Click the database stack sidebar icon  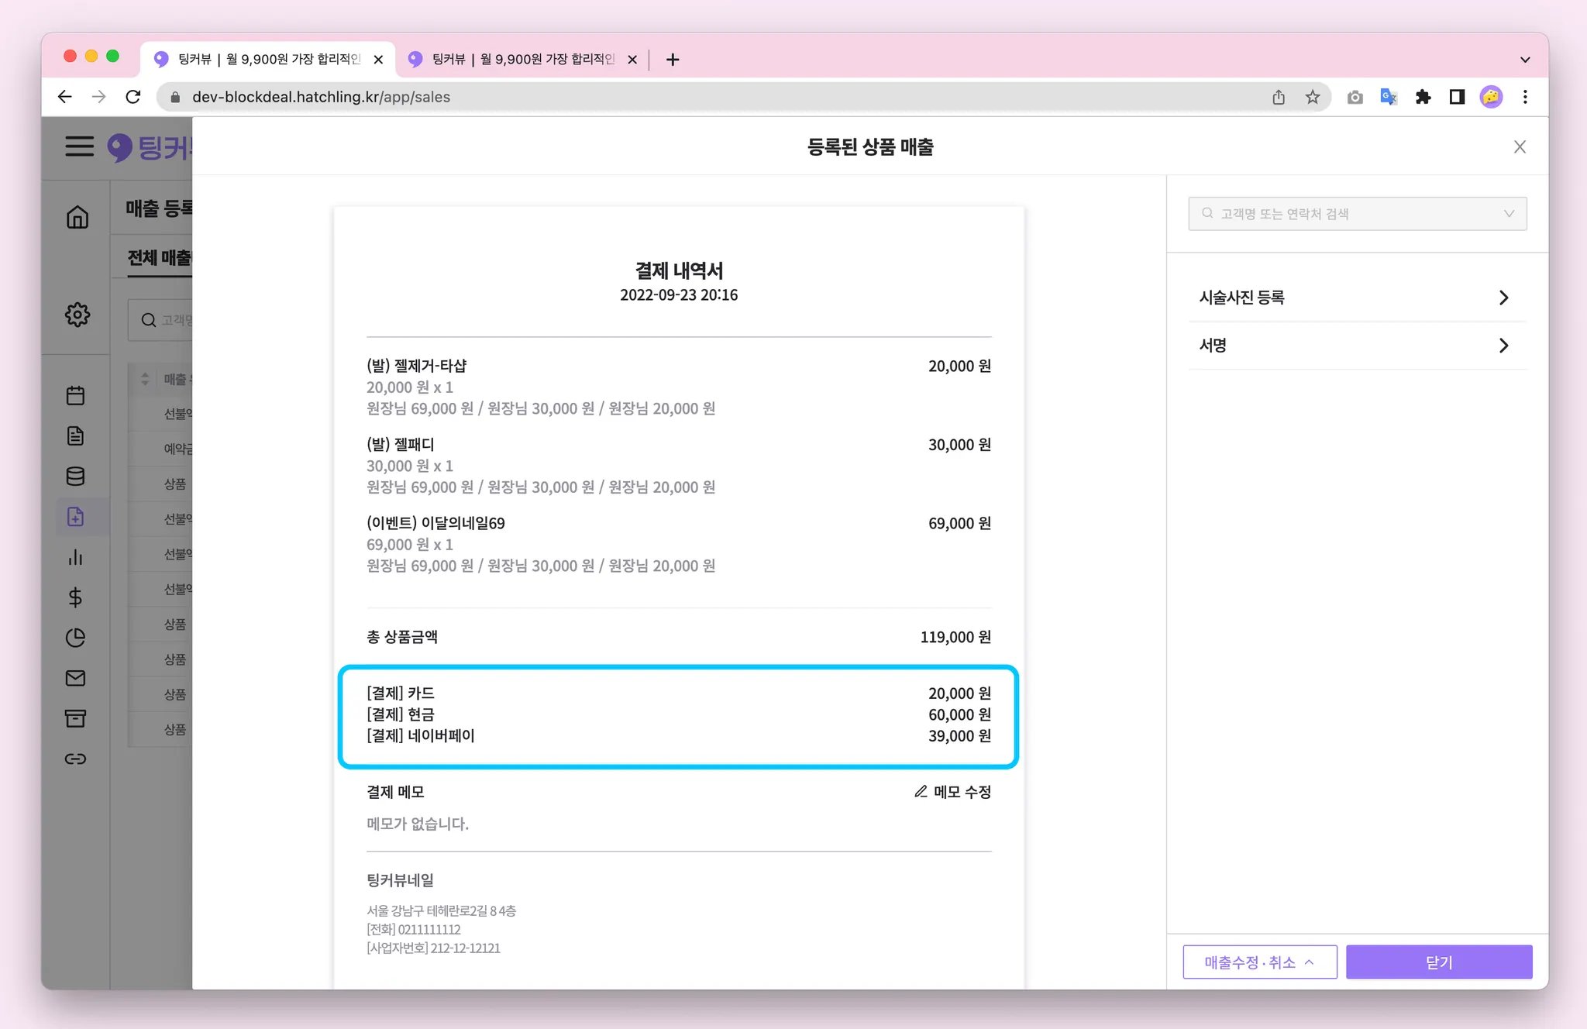point(75,477)
